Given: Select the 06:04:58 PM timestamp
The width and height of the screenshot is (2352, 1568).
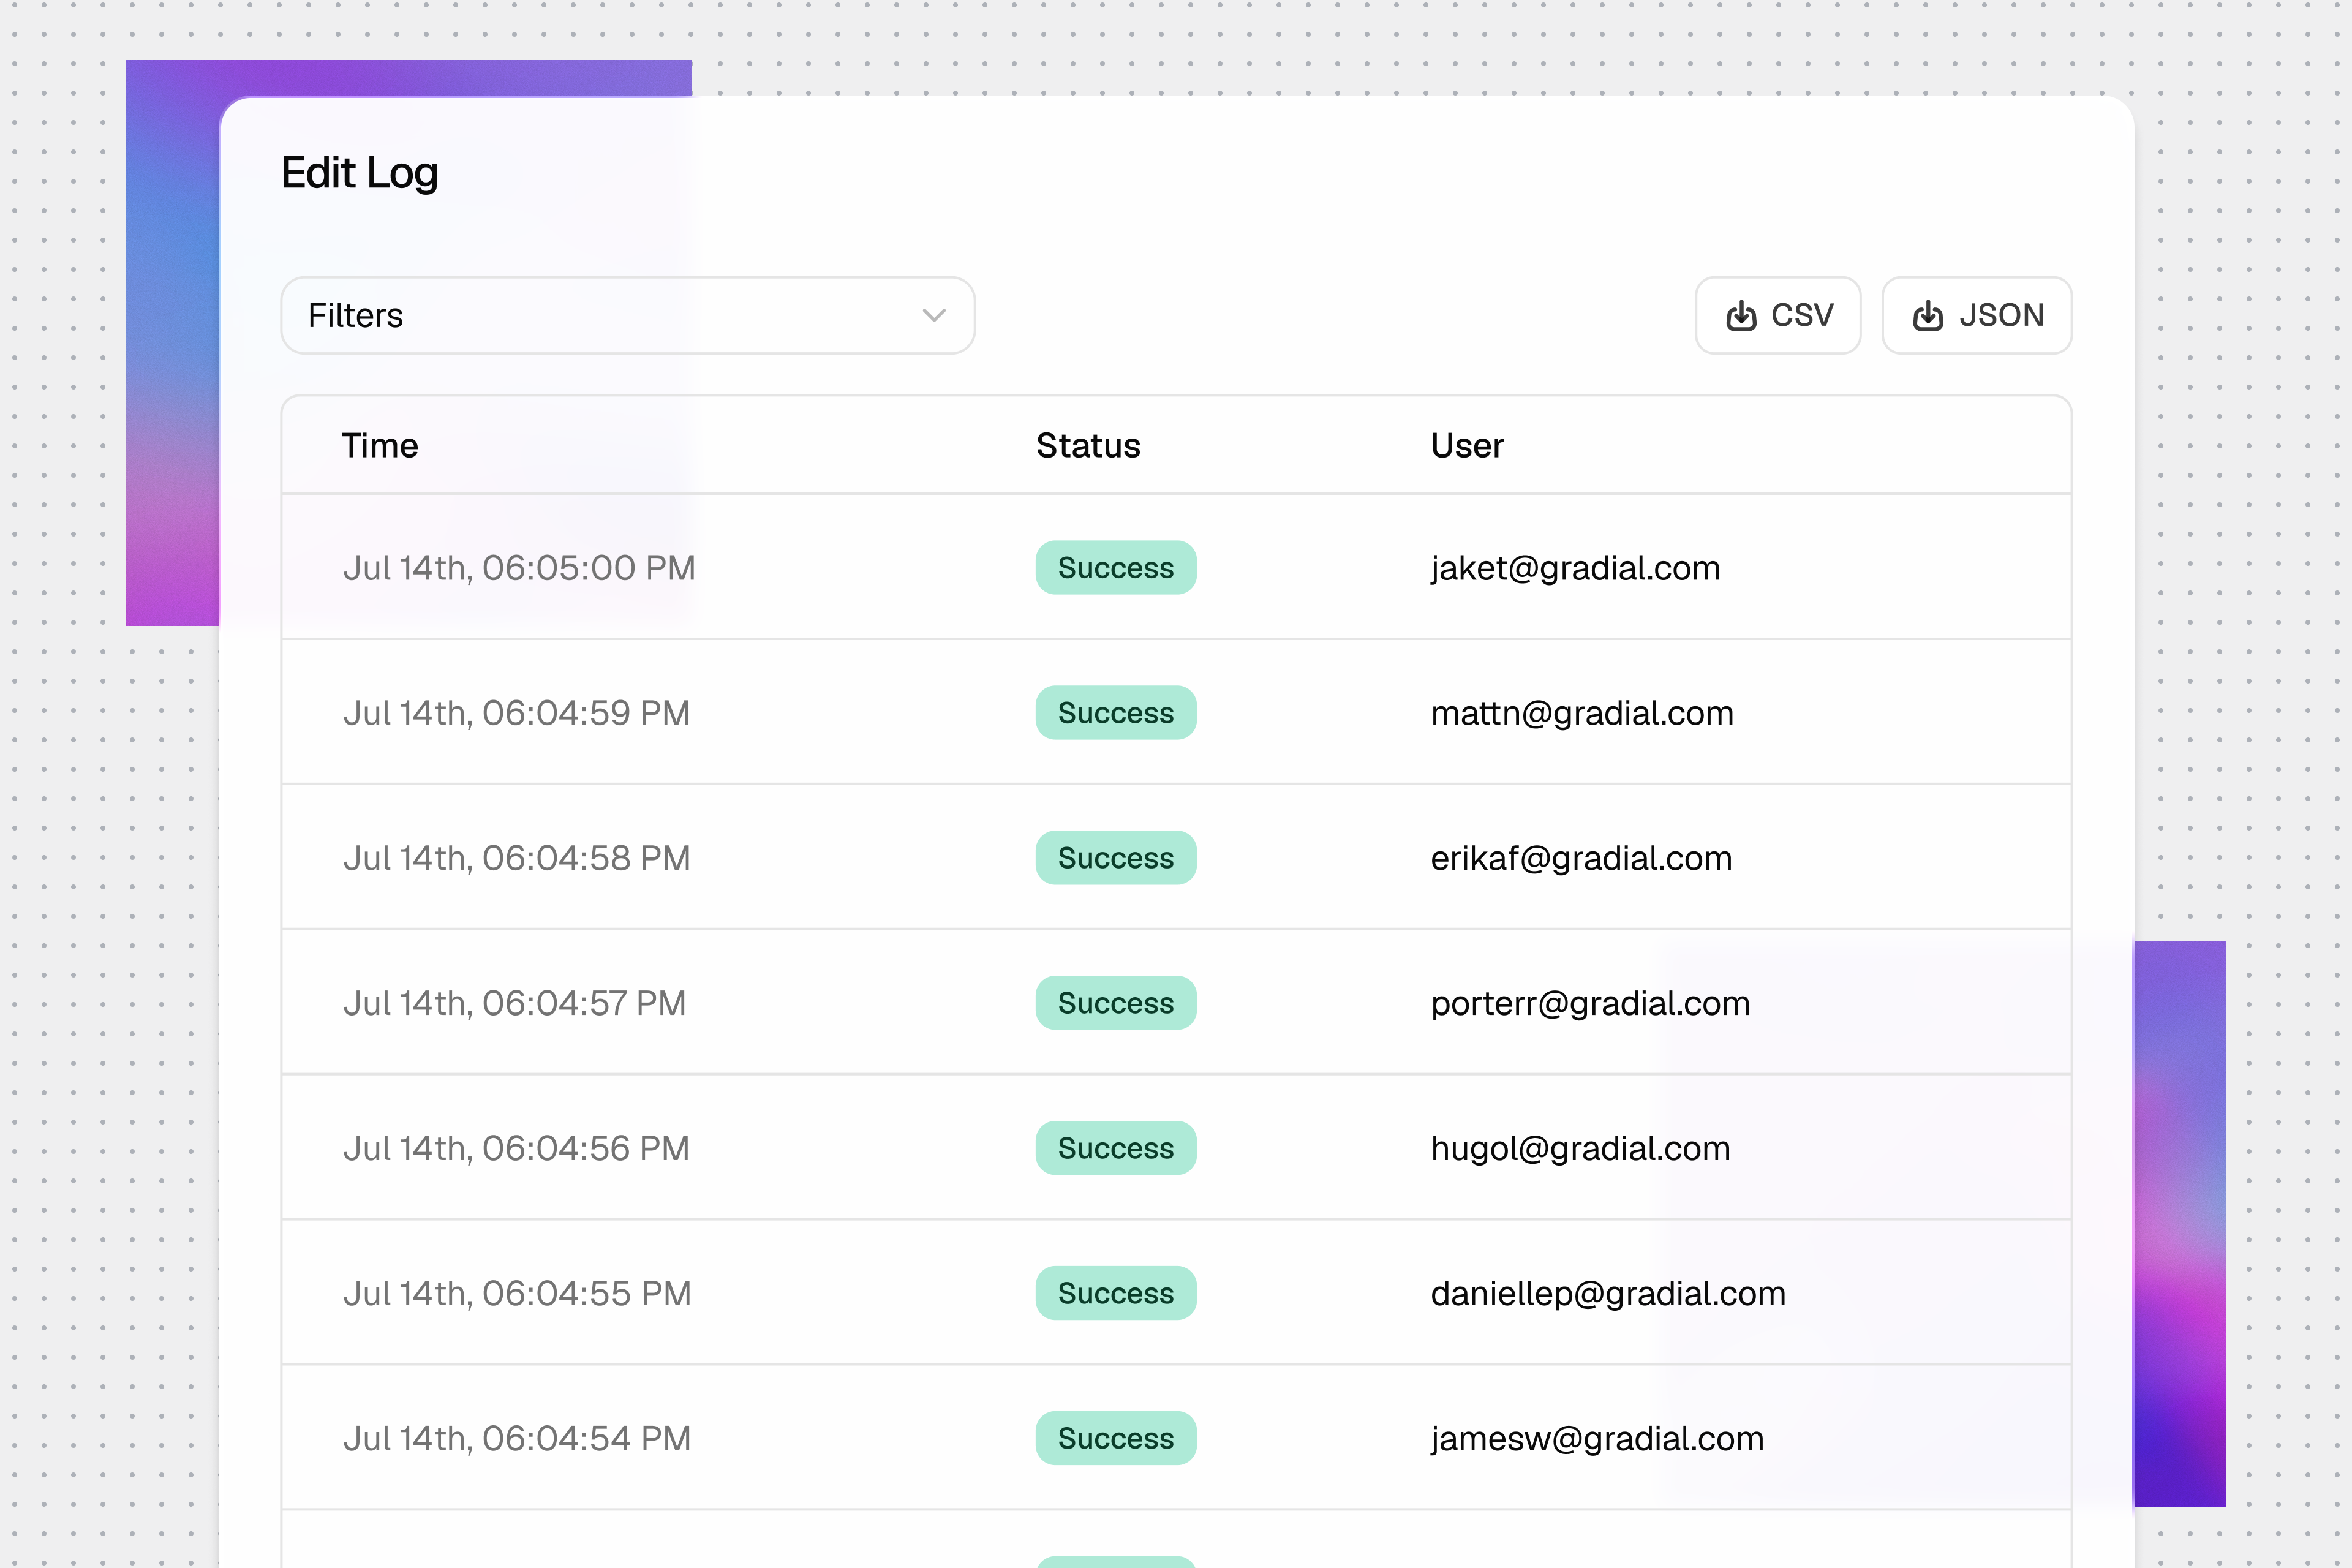Looking at the screenshot, I should [x=517, y=858].
